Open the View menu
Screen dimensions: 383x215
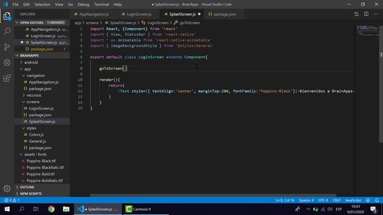pyautogui.click(x=59, y=4)
